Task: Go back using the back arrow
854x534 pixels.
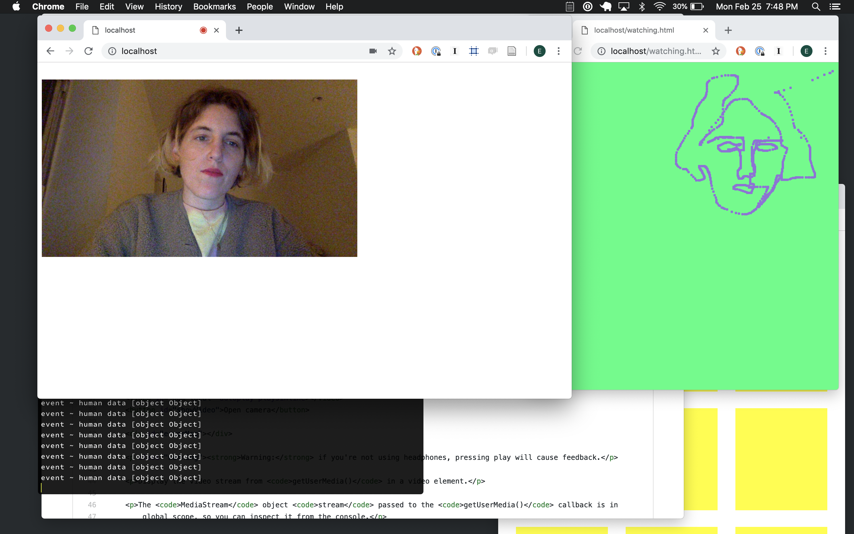Action: [50, 51]
